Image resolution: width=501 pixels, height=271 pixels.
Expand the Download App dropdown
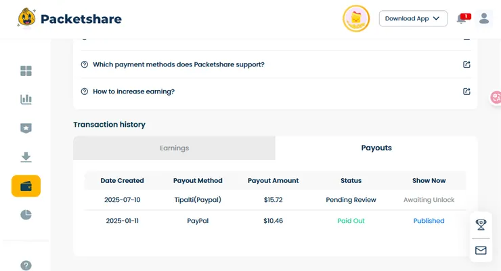[x=412, y=18]
